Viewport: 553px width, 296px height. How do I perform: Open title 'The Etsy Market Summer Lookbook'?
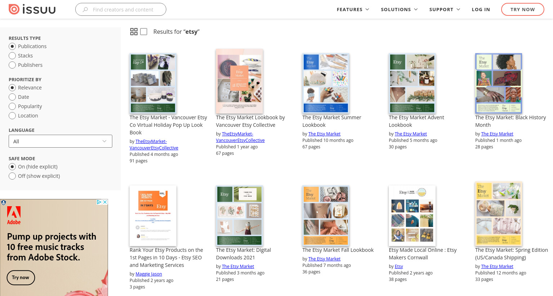332,121
